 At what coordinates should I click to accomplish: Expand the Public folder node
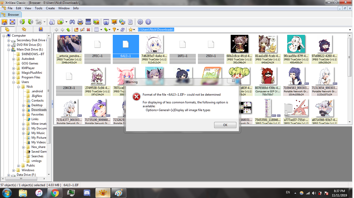19,166
